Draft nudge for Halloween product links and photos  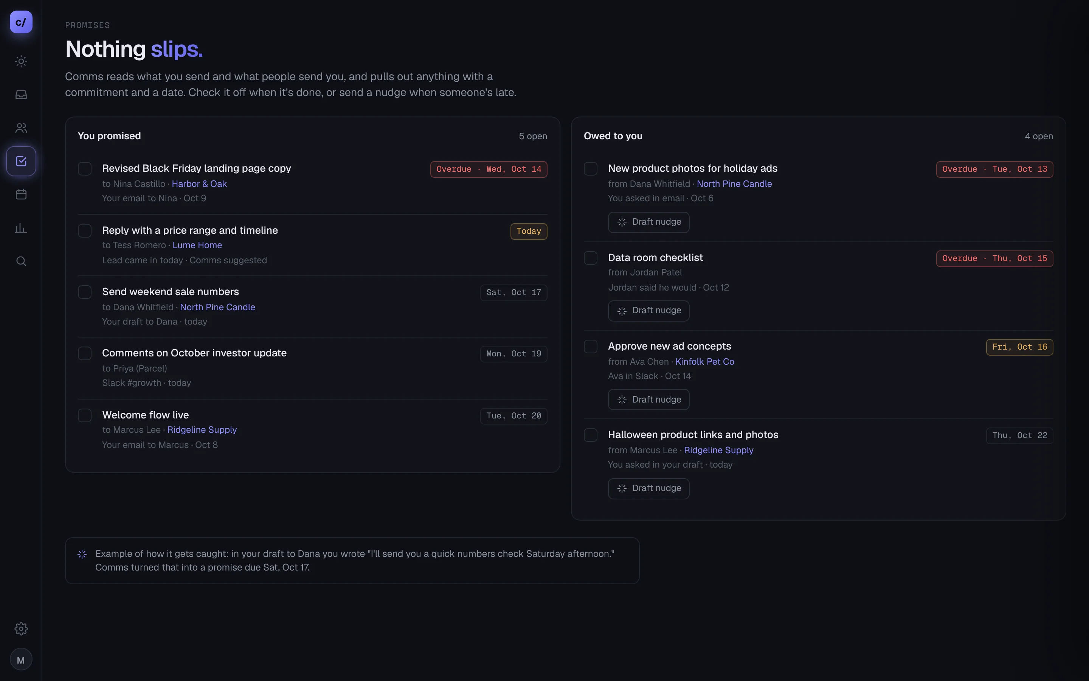[648, 488]
